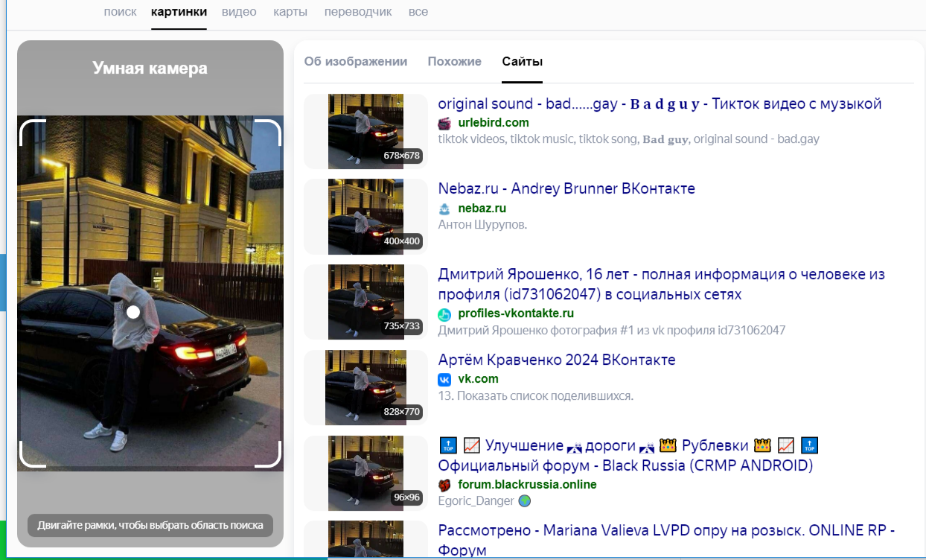Viewport: 926px width, 560px height.
Task: Open the все services menu item
Action: [x=418, y=12]
